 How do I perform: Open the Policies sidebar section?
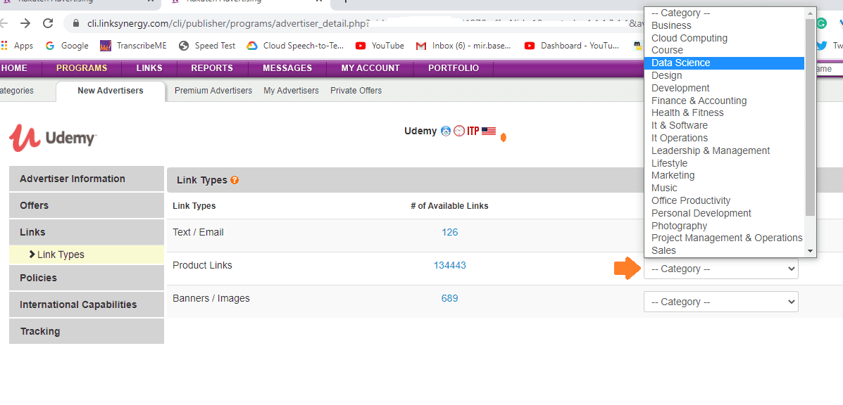click(x=87, y=278)
